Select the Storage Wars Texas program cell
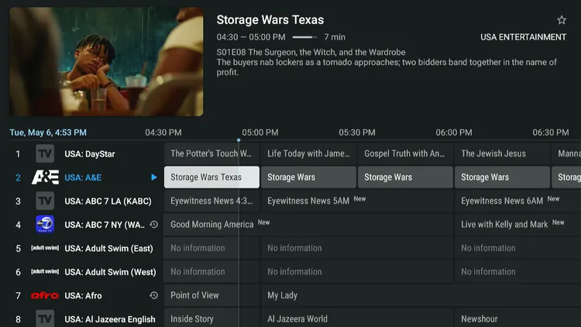 pyautogui.click(x=211, y=177)
